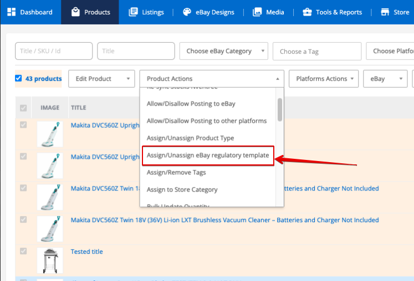The image size is (414, 281).
Task: Click the Store shop icon
Action: tap(385, 12)
